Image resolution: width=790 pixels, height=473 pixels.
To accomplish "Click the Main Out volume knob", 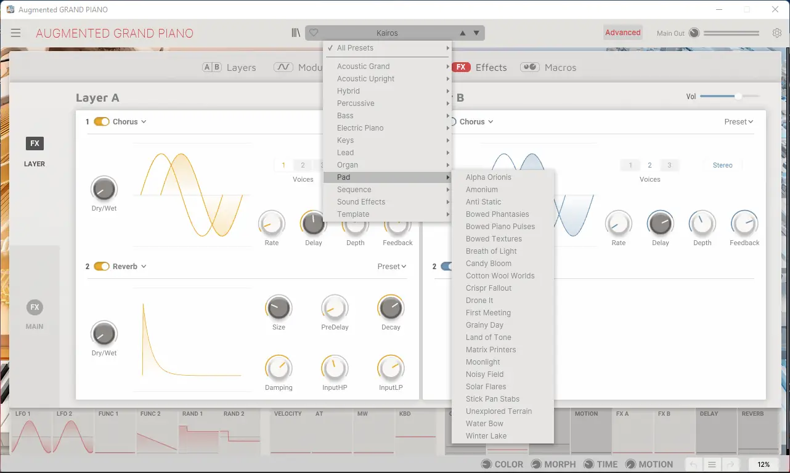I will coord(694,33).
